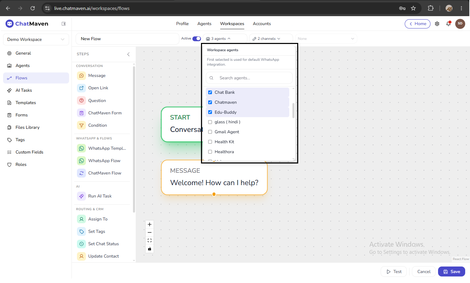The image size is (470, 283).
Task: Zoom out on the flow canvas
Action: click(x=149, y=233)
